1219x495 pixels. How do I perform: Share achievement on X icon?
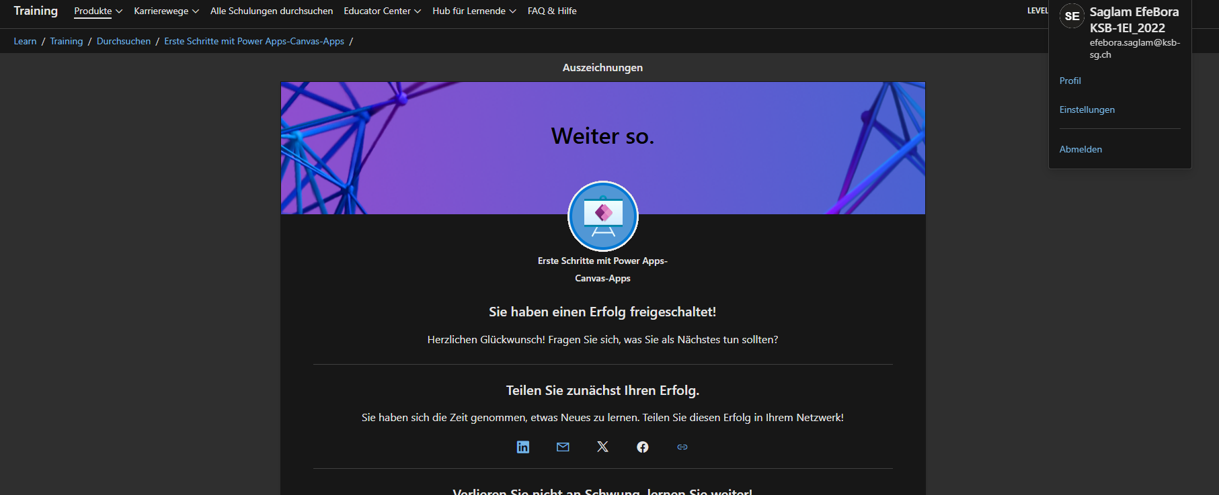602,447
